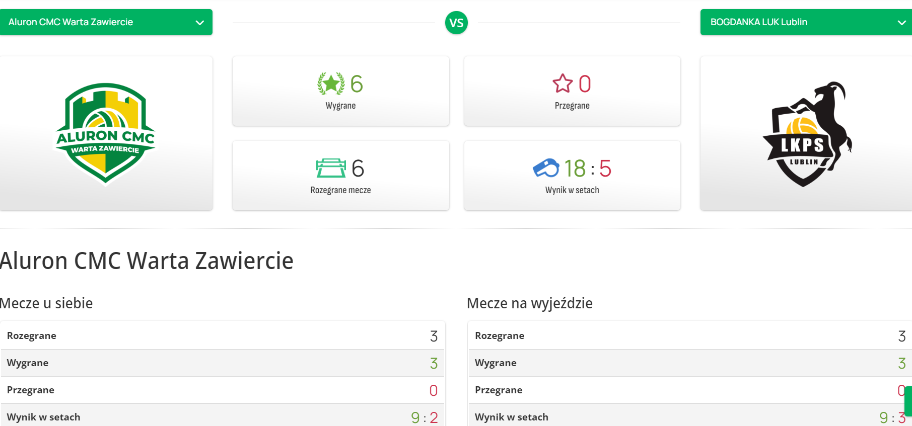
Task: Select the Wygrane stat card showing 6
Action: [340, 91]
